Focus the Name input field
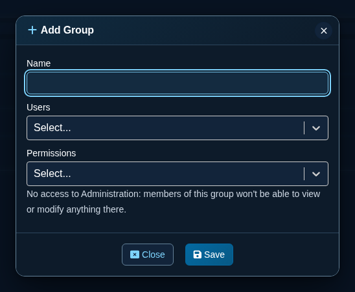Image resolution: width=355 pixels, height=292 pixels. [177, 83]
